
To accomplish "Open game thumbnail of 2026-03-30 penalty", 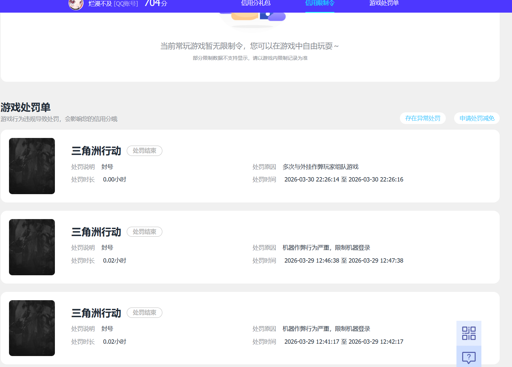I will point(32,166).
